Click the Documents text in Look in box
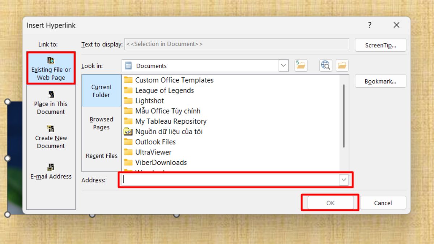 (x=151, y=66)
